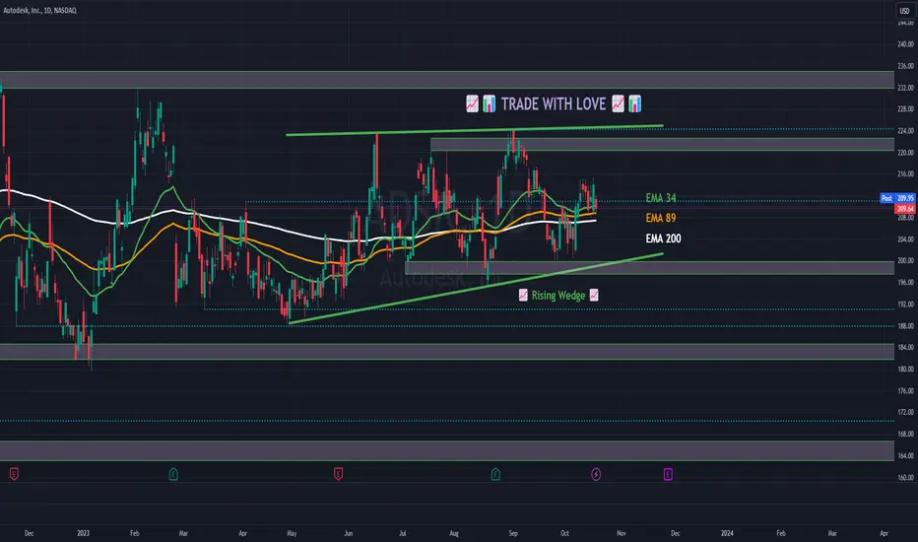This screenshot has height=542, width=918.
Task: Click the bar-chart emoji right after TRADE WITH LOVE's chart emoji at the end
Action: [634, 104]
